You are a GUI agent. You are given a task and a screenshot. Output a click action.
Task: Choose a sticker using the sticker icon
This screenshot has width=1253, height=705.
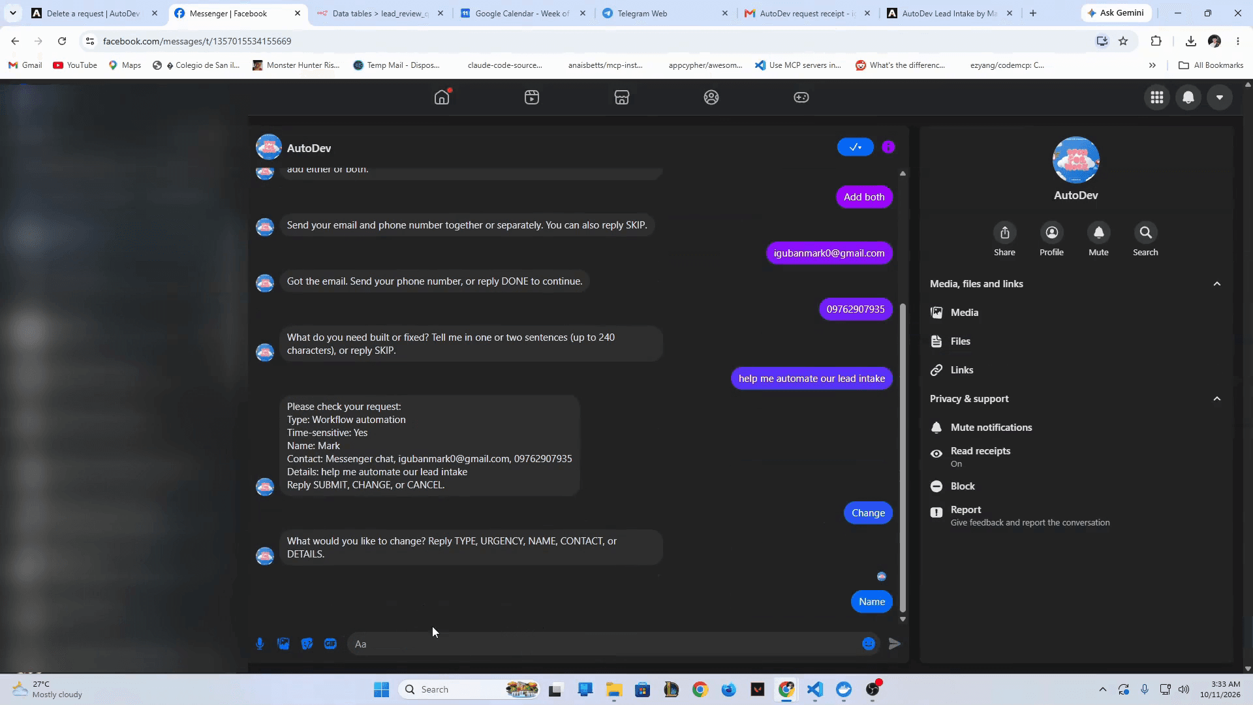click(307, 644)
